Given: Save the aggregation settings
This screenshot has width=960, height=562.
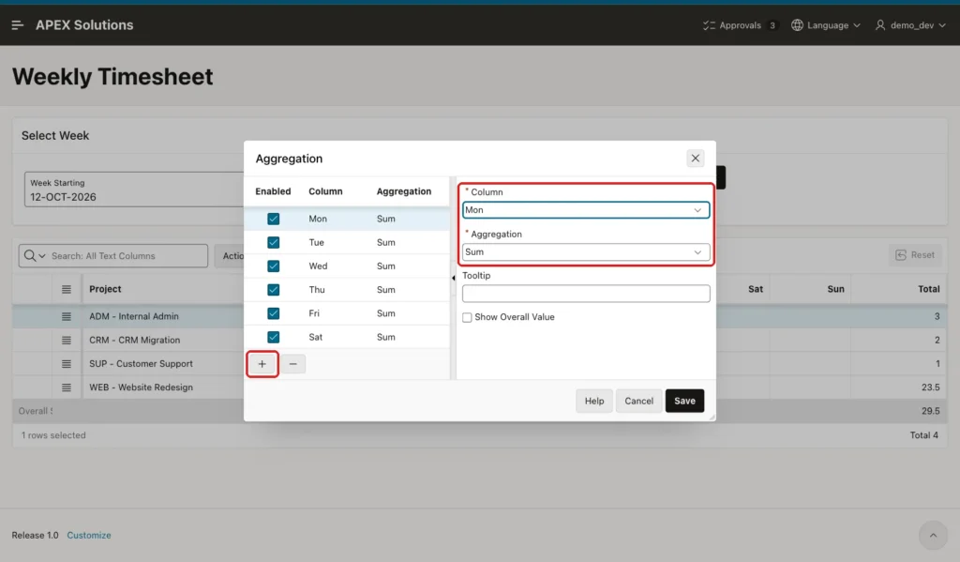Looking at the screenshot, I should pos(684,401).
